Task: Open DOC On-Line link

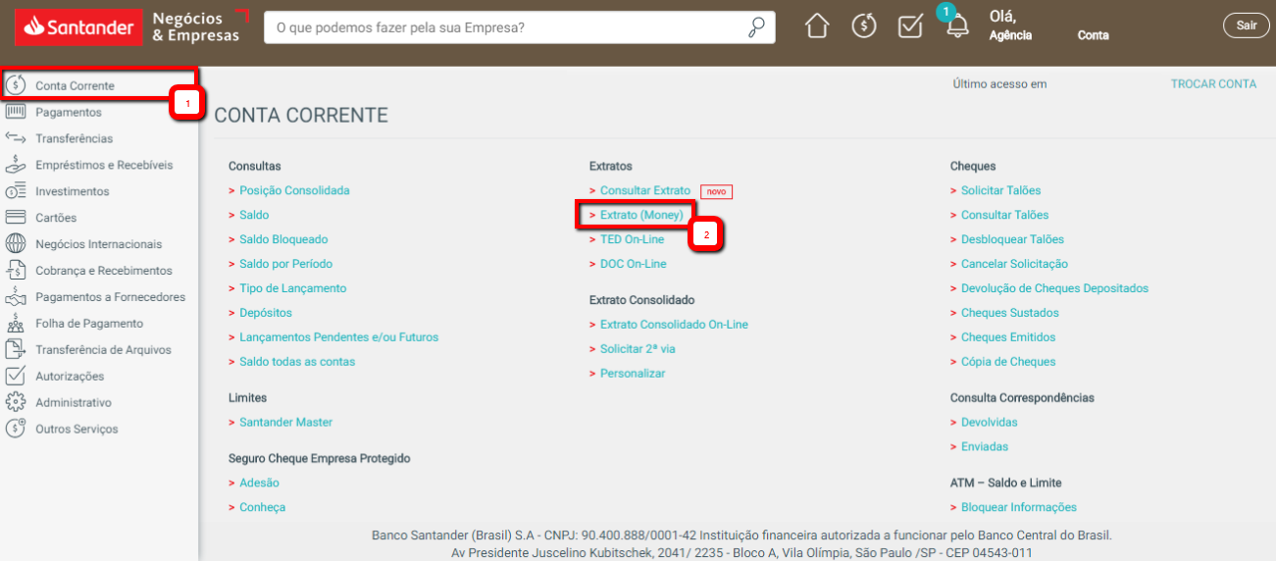Action: (633, 264)
